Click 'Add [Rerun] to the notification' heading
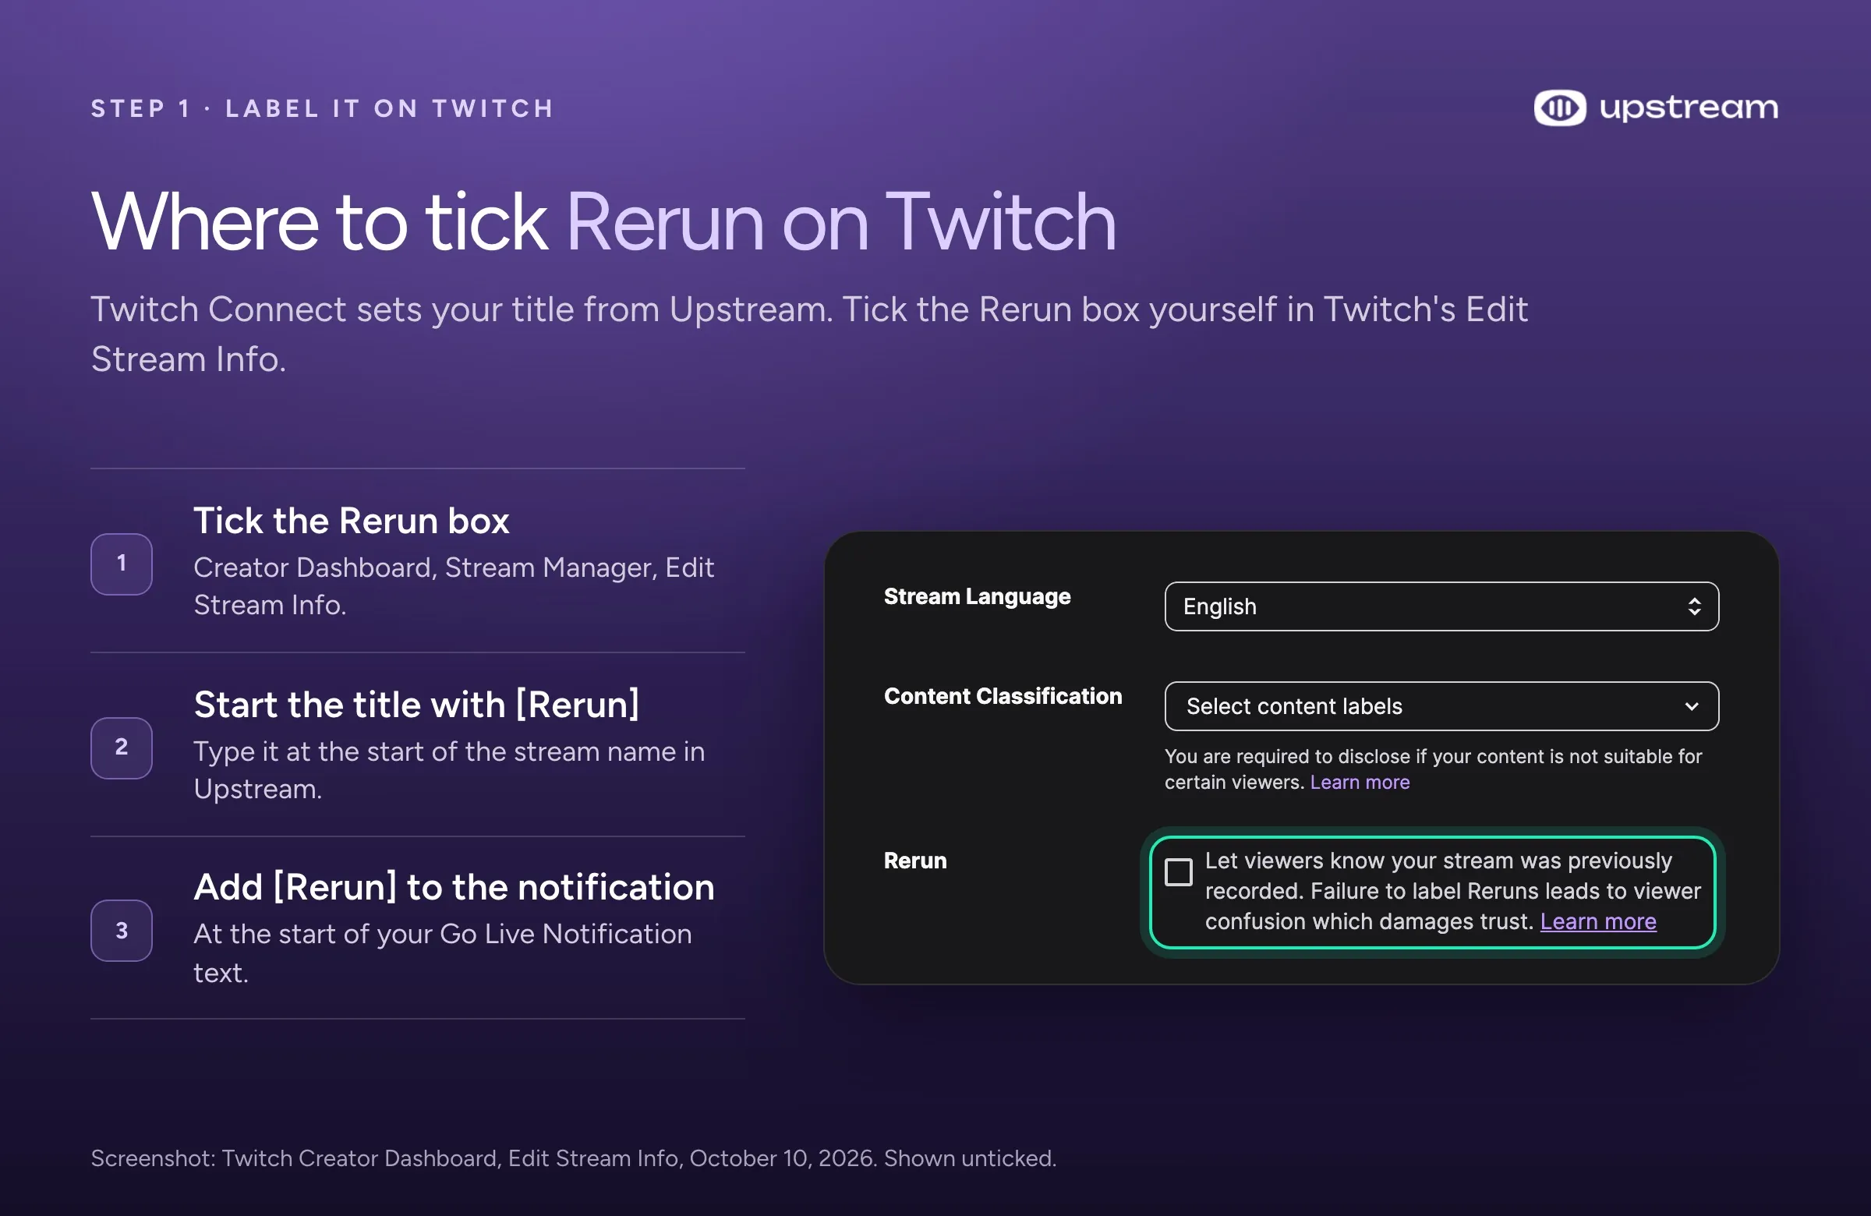Image resolution: width=1871 pixels, height=1216 pixels. (454, 886)
